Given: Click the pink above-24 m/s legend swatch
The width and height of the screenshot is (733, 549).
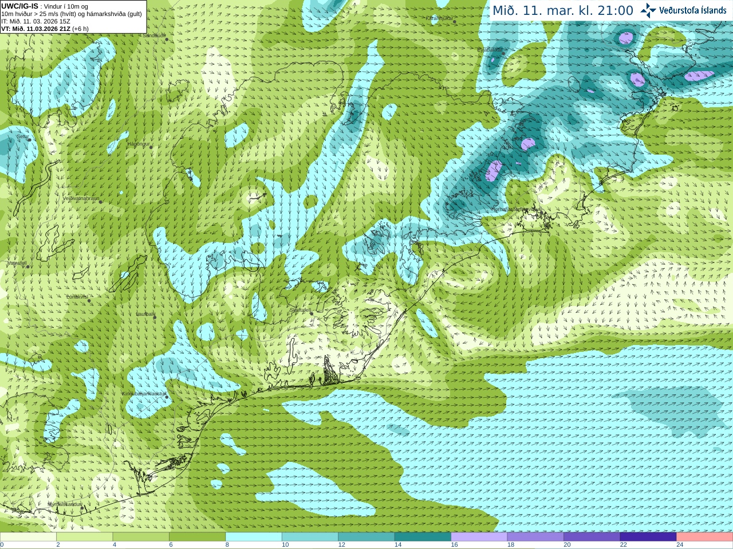Looking at the screenshot, I should (705, 537).
